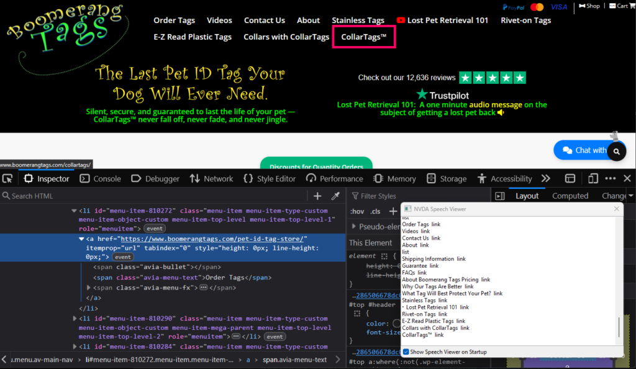The image size is (636, 369).
Task: Open the Inspector tab
Action: pyautogui.click(x=47, y=179)
